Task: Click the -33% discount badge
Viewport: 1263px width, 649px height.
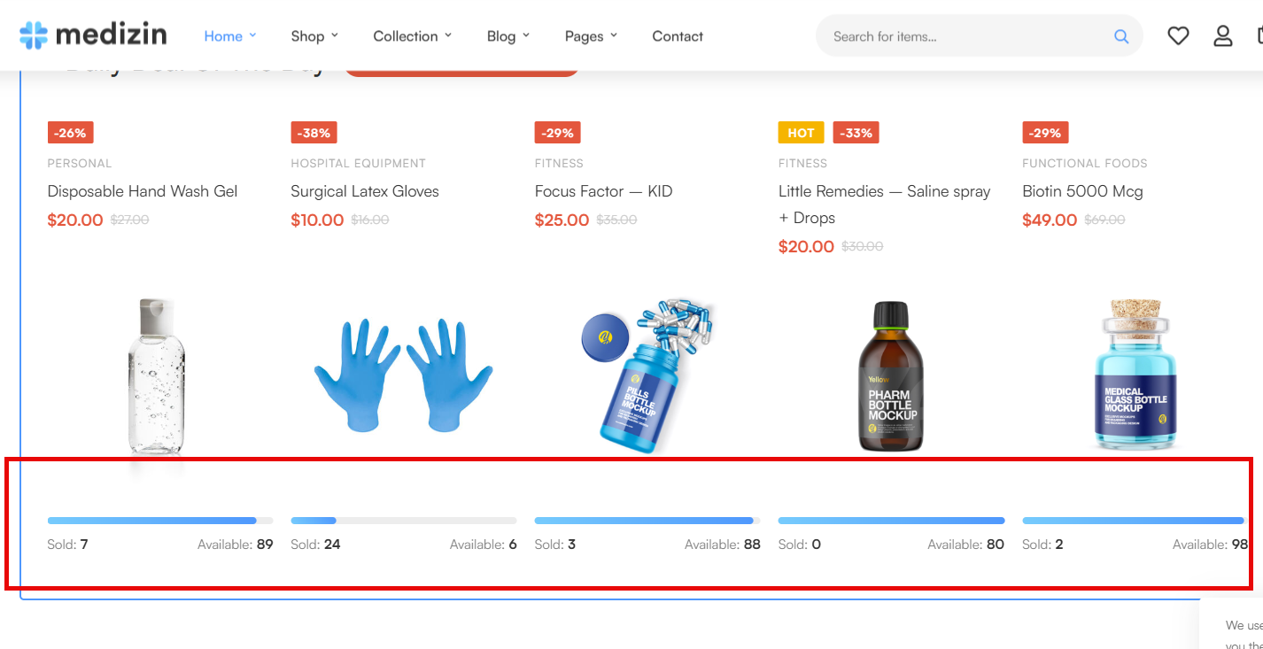Action: pyautogui.click(x=856, y=133)
